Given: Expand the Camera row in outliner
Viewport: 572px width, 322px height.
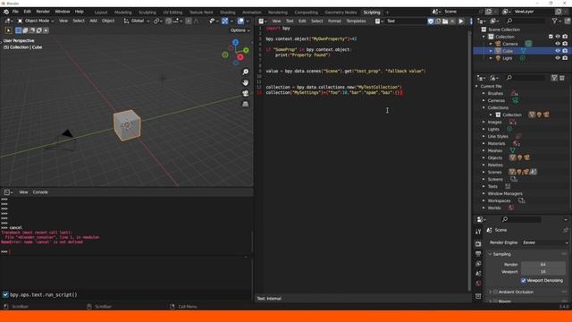Looking at the screenshot, I should pyautogui.click(x=491, y=44).
